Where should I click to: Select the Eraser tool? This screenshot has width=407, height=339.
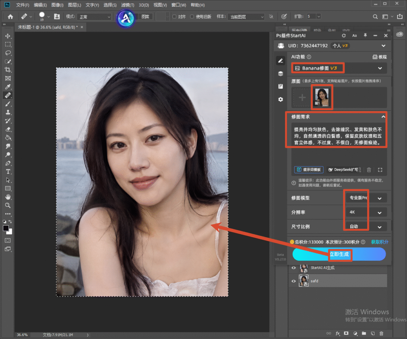point(8,129)
